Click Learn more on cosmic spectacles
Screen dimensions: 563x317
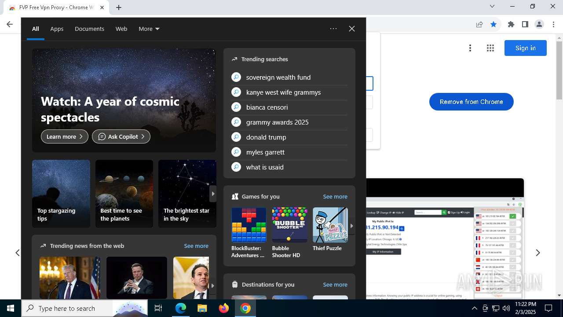(65, 136)
